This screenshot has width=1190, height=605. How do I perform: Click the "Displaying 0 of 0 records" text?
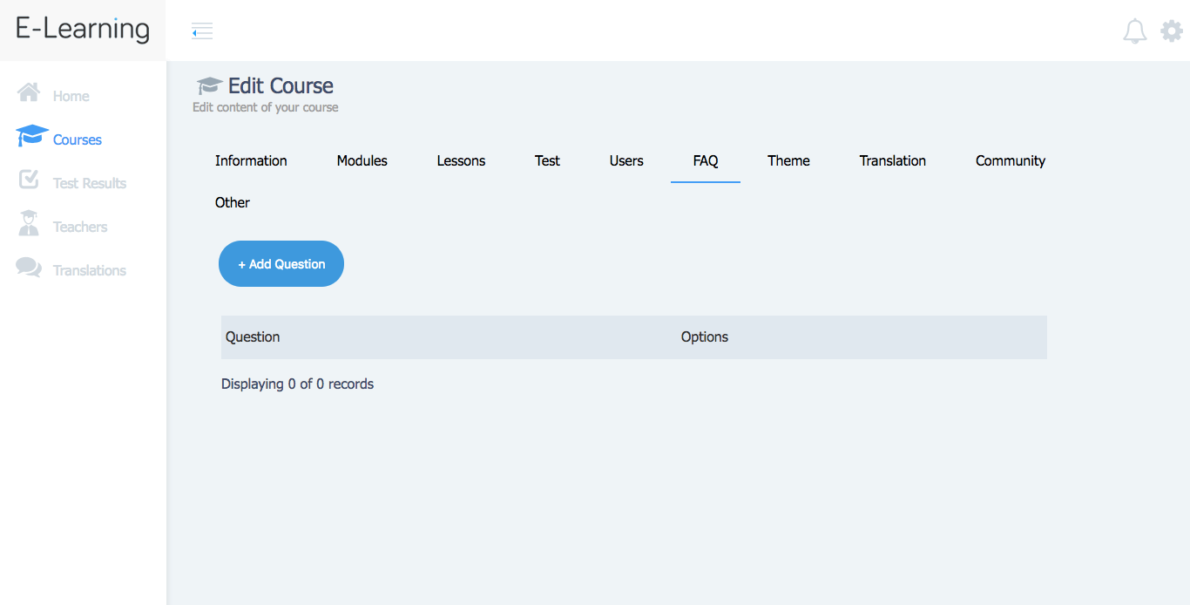tap(298, 384)
